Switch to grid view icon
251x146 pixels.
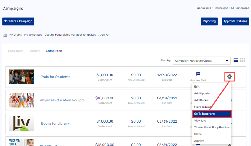243,60
